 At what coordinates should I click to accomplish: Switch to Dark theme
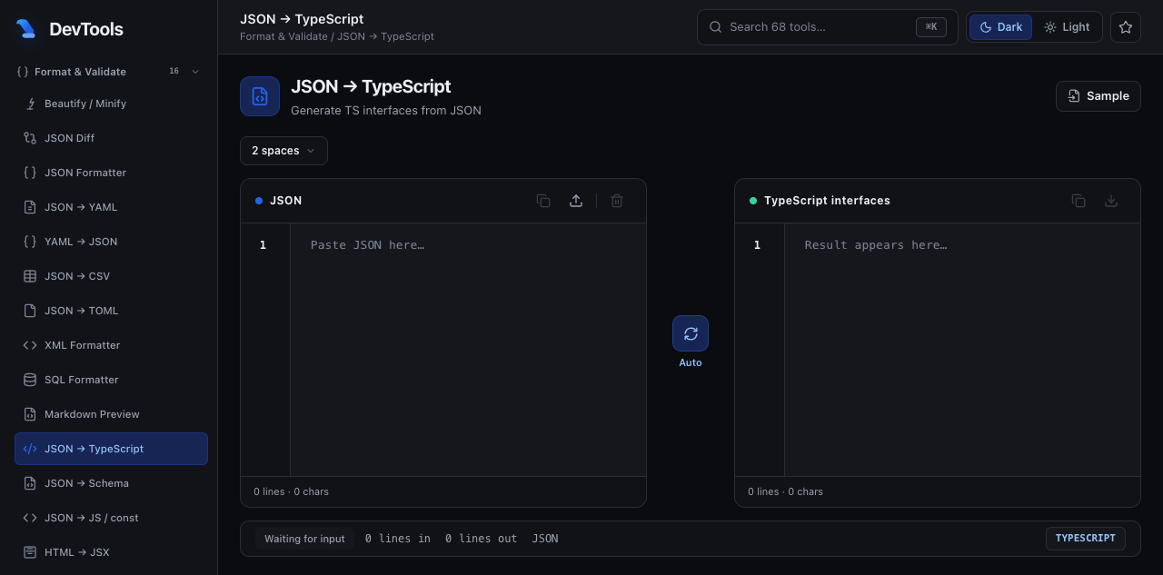coord(1000,27)
